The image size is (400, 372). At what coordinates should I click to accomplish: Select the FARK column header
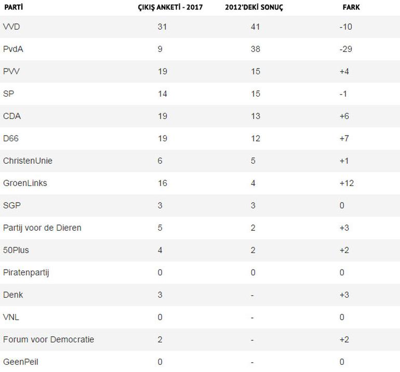tap(351, 7)
